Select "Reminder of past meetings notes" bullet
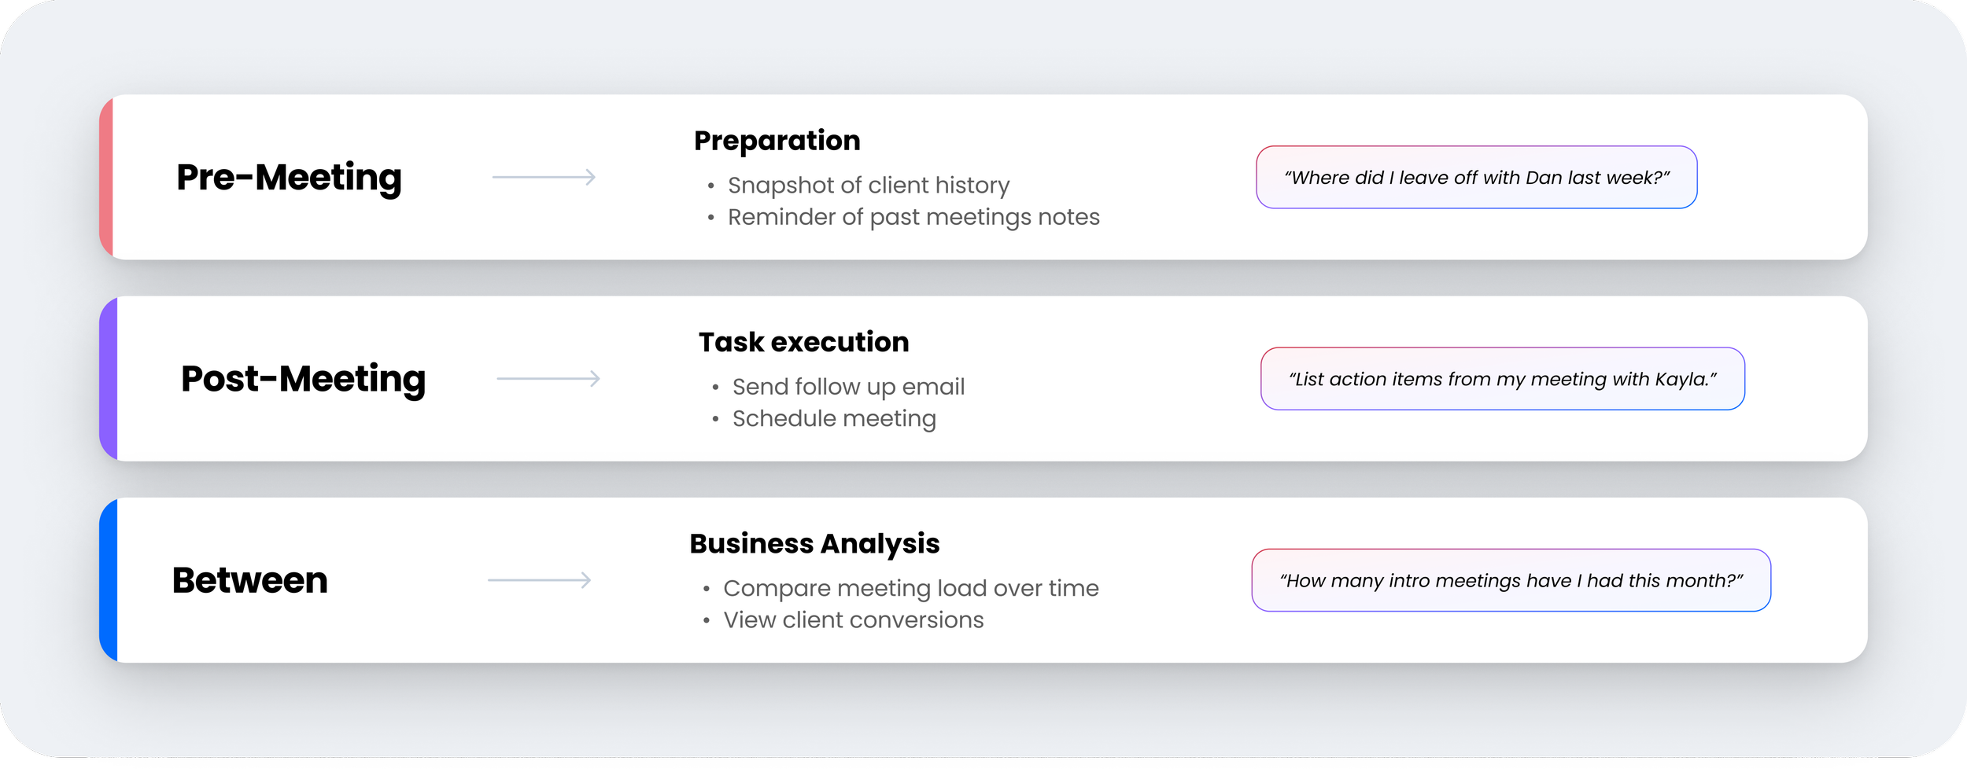The width and height of the screenshot is (1967, 783). [913, 217]
